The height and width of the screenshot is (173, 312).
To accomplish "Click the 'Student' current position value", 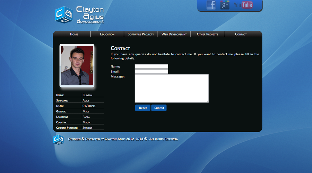I will 87,128.
